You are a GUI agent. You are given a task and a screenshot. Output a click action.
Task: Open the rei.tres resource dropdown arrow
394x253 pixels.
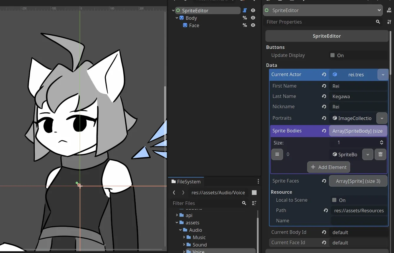(x=383, y=75)
